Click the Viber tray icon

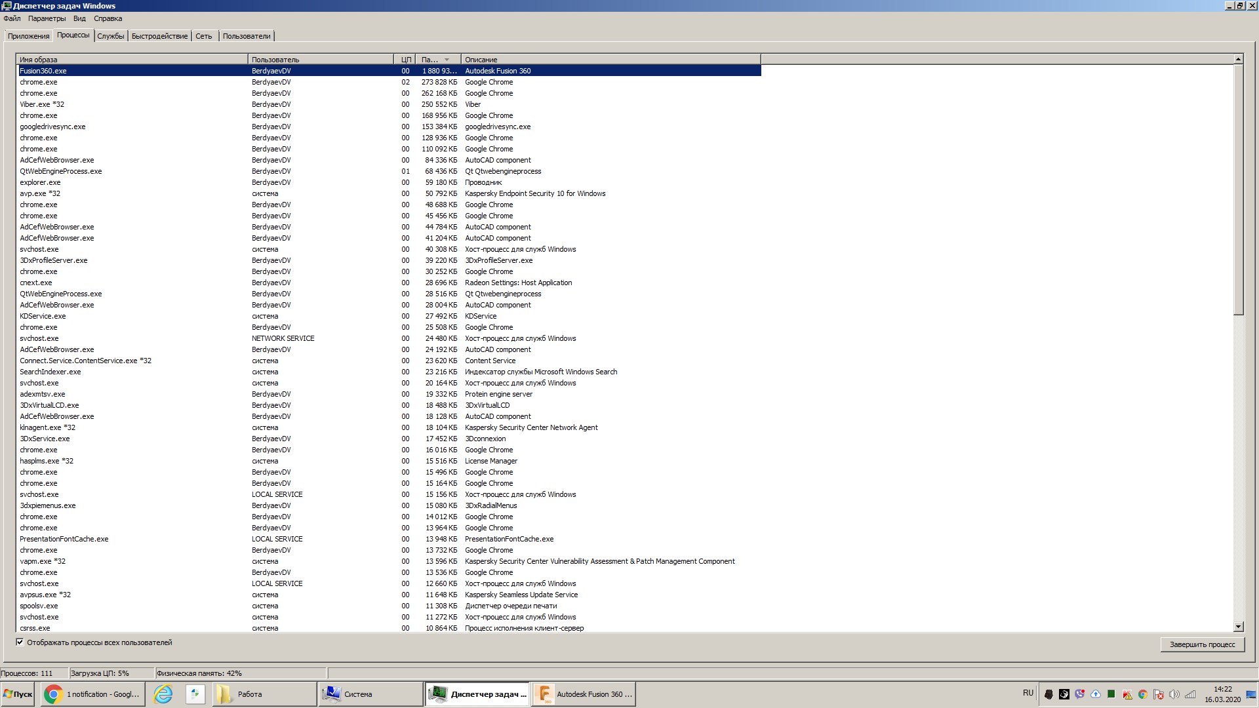[x=1079, y=694]
